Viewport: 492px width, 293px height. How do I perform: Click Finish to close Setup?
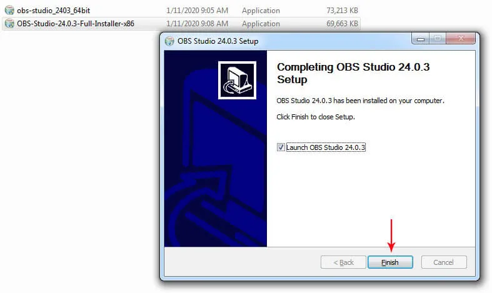coord(390,262)
